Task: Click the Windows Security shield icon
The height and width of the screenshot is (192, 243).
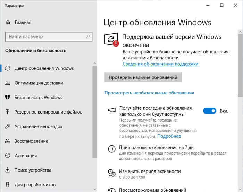Action: click(x=8, y=98)
